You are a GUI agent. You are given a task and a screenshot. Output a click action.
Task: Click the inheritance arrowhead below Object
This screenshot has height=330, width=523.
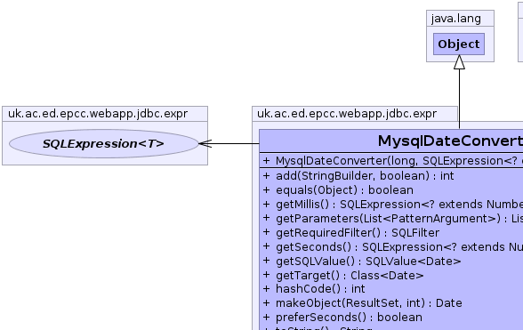click(459, 62)
